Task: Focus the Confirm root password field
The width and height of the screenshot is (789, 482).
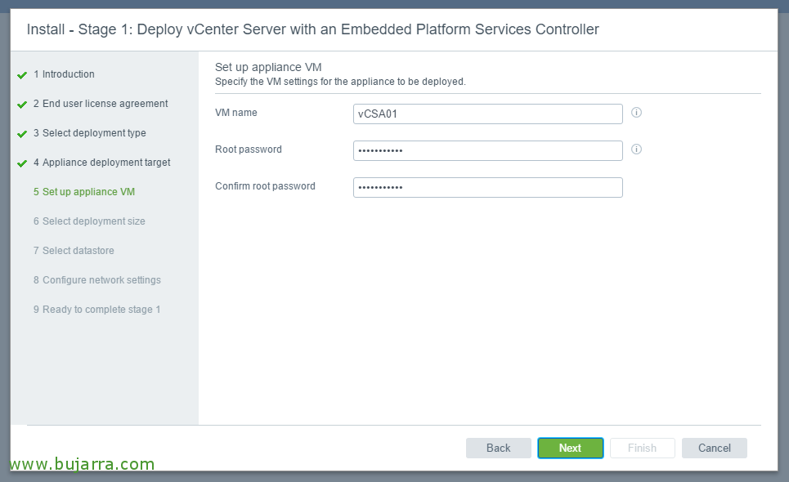Action: [x=487, y=187]
